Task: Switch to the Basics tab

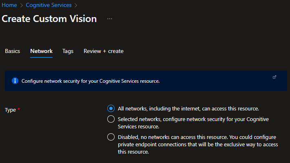Action: pos(12,51)
